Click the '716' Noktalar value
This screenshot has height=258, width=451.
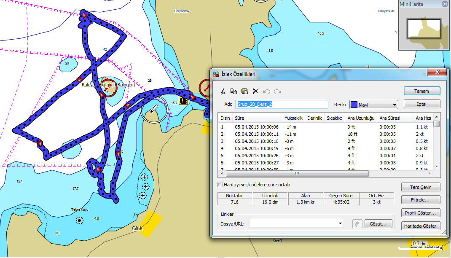[x=235, y=202]
